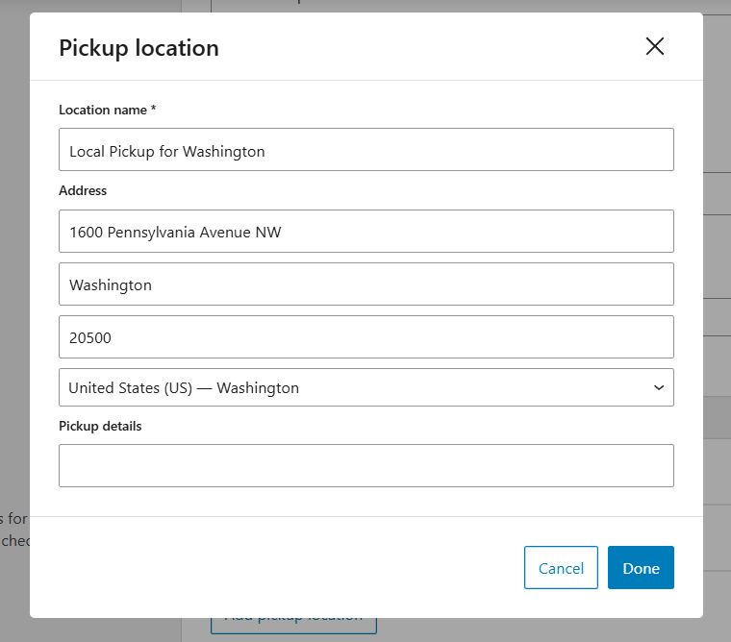Expand the country/state dropdown chevron arrow
Viewport: 731px width, 642px height.
[x=659, y=387]
